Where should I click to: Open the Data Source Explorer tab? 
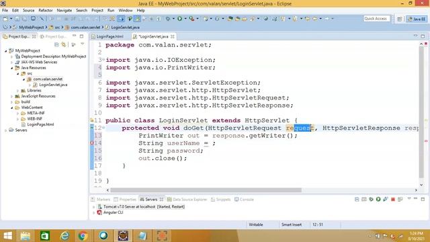pos(187,200)
